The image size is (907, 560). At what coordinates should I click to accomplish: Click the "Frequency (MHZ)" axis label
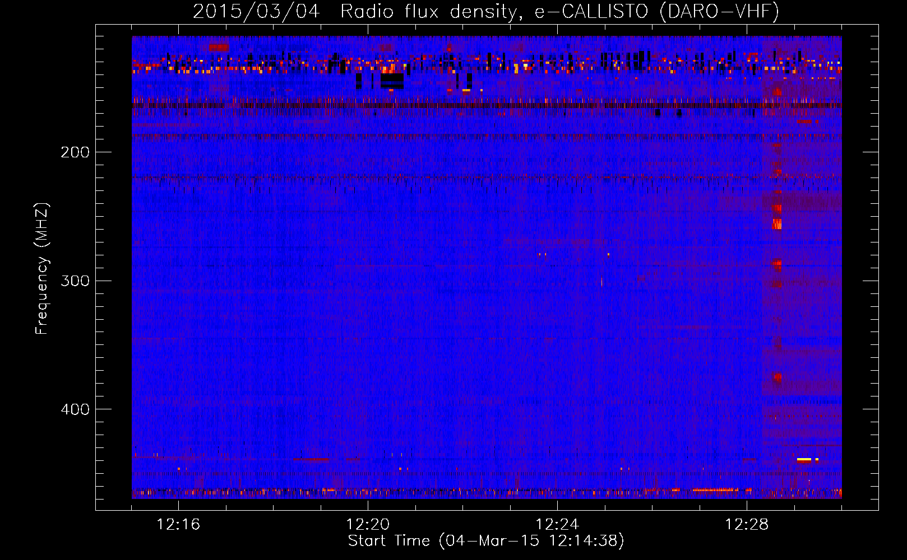pyautogui.click(x=42, y=269)
